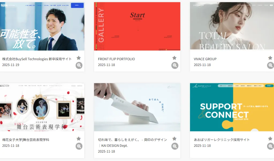Favorite the KAI DESIGN Dept. card star

(x=174, y=139)
